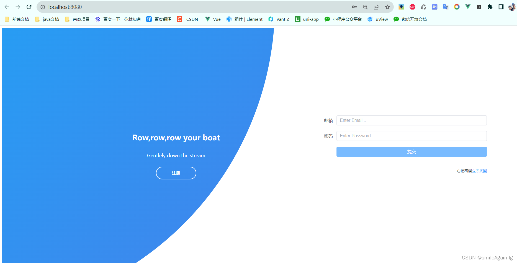Image resolution: width=517 pixels, height=263 pixels.
Task: Open the JH extension icon
Action: coord(434,7)
